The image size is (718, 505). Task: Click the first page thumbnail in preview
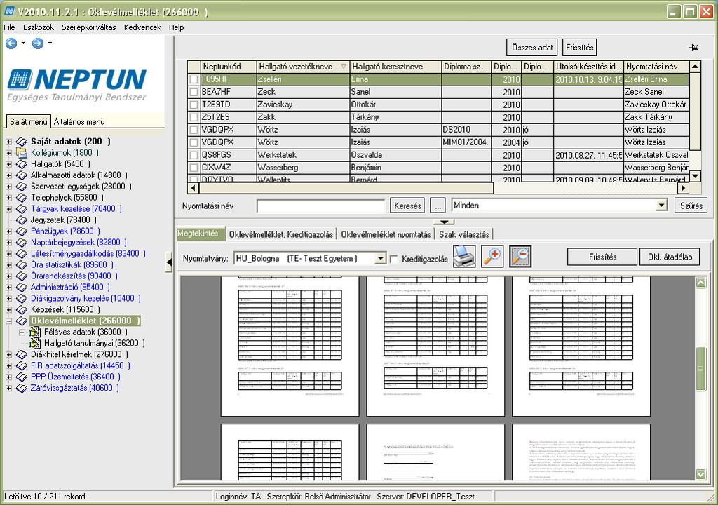pos(290,346)
